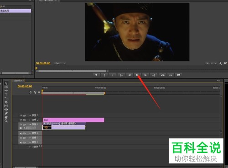Viewport: 228px width, 168px height.
Task: Select the Slip tool
Action: pos(6,106)
